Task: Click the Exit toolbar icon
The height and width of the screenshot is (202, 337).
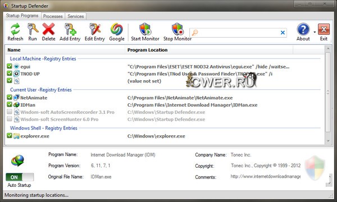Action: [x=324, y=29]
